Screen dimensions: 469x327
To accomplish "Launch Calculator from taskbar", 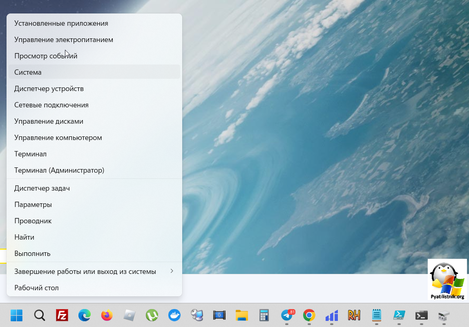I will pyautogui.click(x=264, y=315).
